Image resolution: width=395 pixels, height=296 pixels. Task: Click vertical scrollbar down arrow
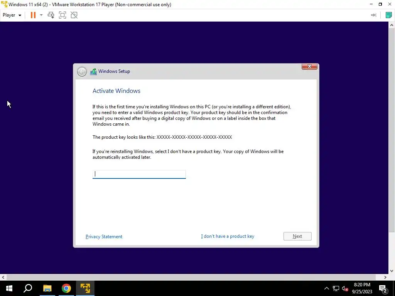pos(392,271)
